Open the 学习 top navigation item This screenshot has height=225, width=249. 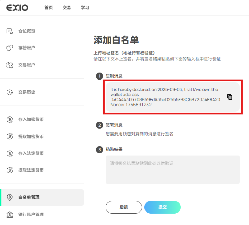(85, 8)
